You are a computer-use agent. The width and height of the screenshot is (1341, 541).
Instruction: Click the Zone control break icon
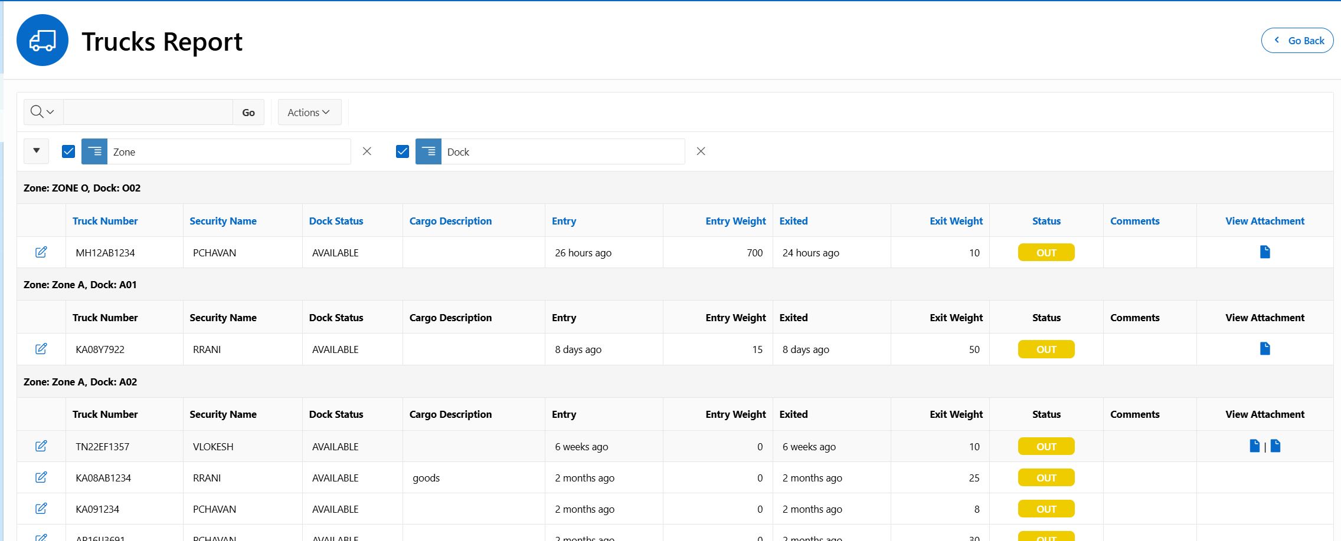point(94,151)
